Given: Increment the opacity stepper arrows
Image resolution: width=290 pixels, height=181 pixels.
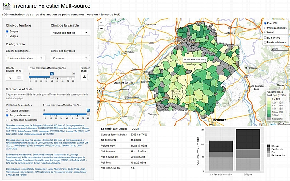Looking at the screenshot, I should [19, 77].
